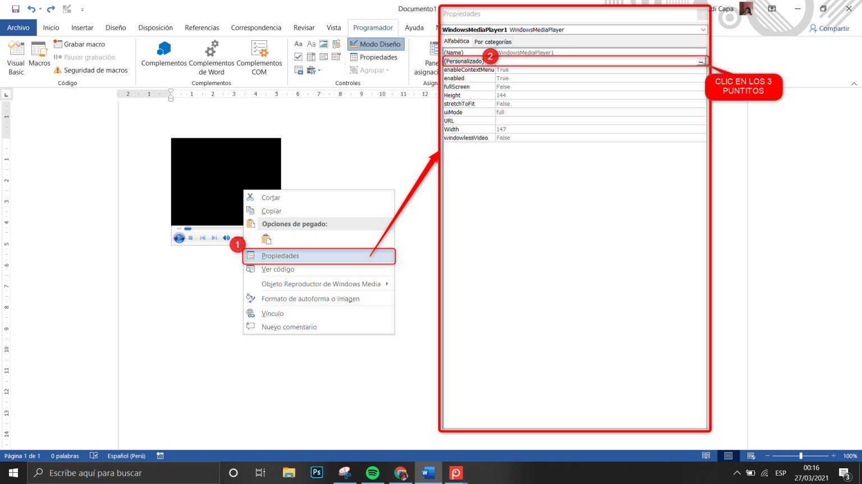Toggle Modo Diseño off
This screenshot has width=862, height=484.
[375, 44]
